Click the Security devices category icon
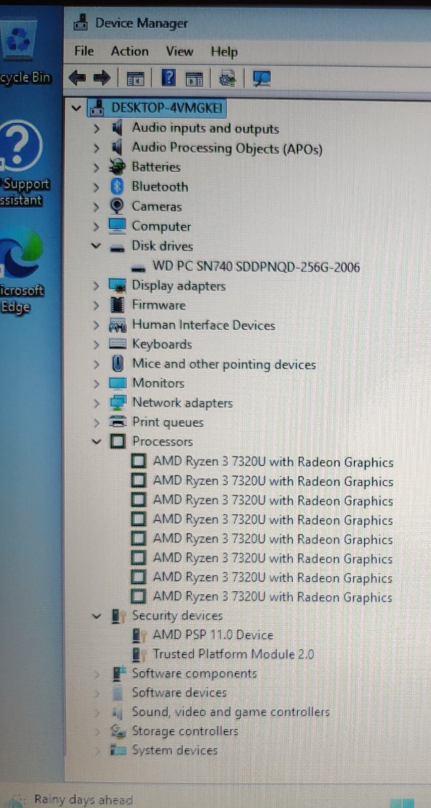The width and height of the screenshot is (431, 808). (x=118, y=616)
